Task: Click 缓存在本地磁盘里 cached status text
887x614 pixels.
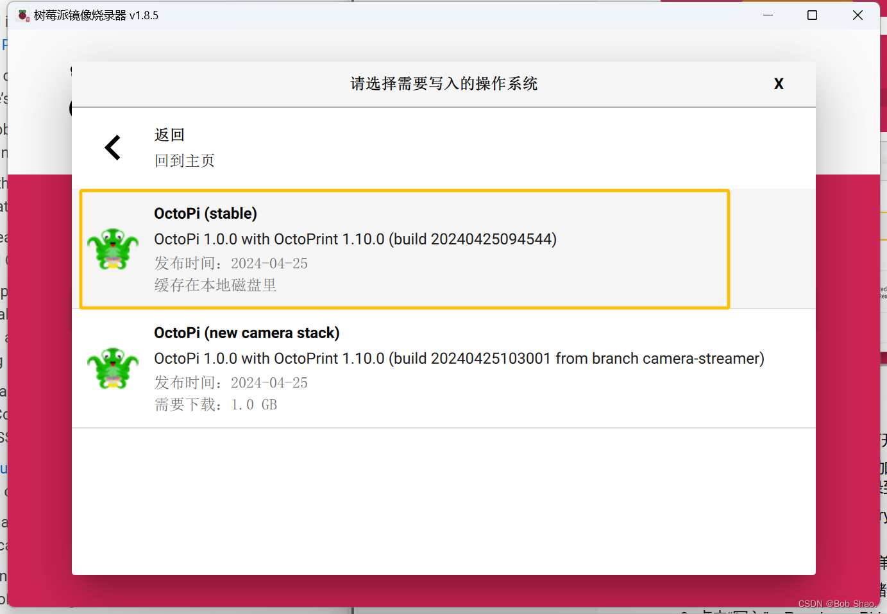Action: [215, 285]
